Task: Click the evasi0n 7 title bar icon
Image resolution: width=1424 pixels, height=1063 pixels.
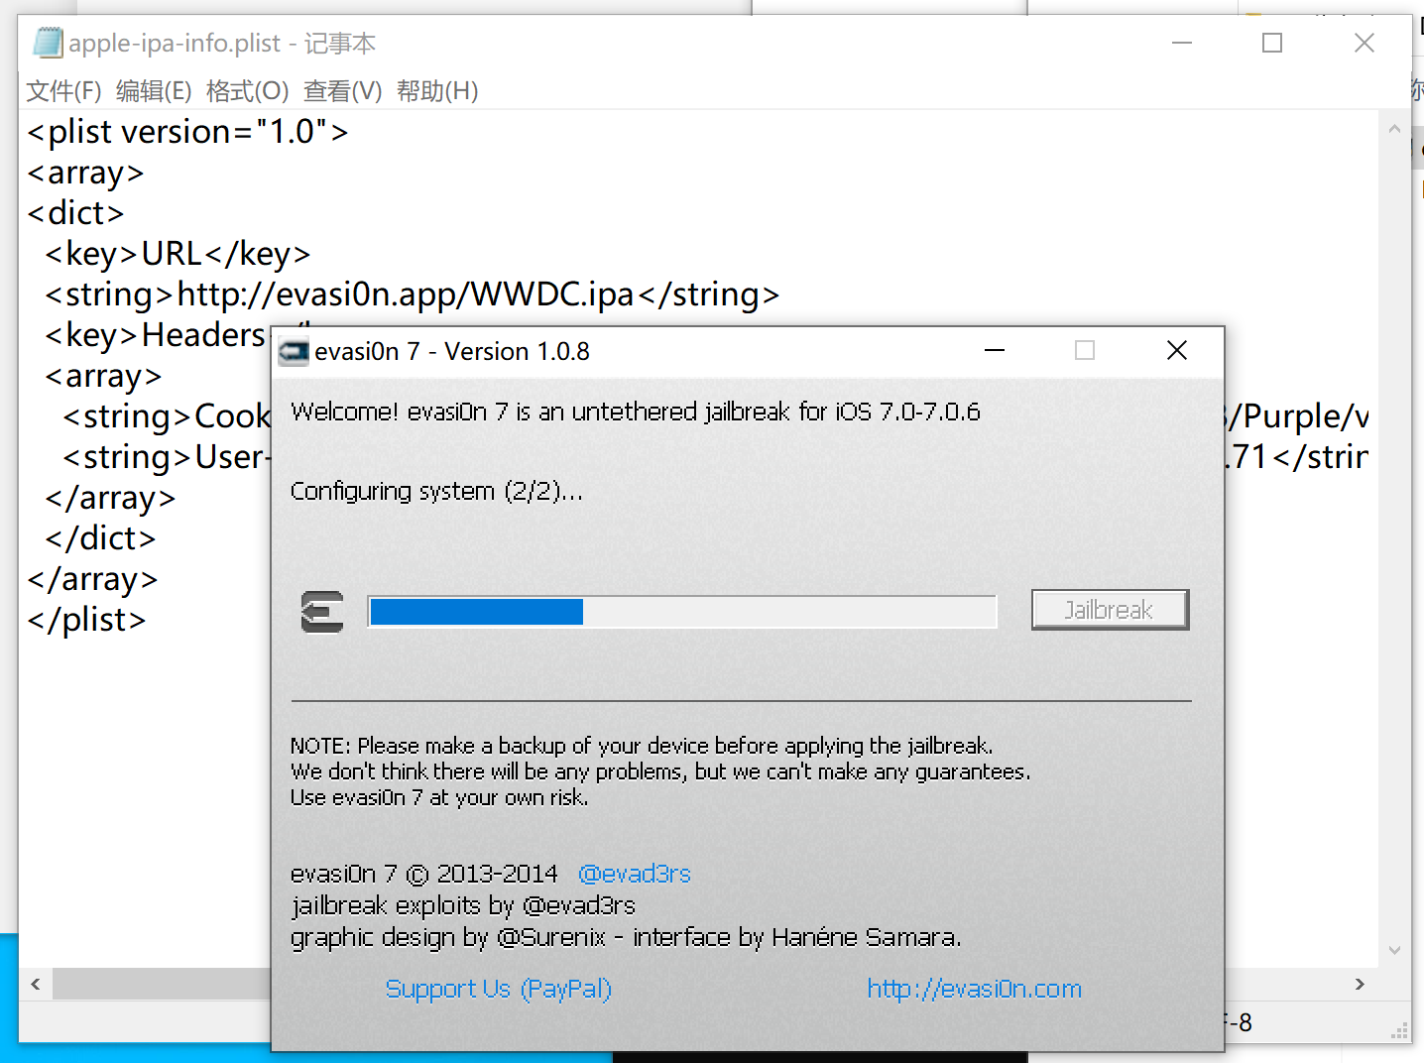Action: coord(294,352)
